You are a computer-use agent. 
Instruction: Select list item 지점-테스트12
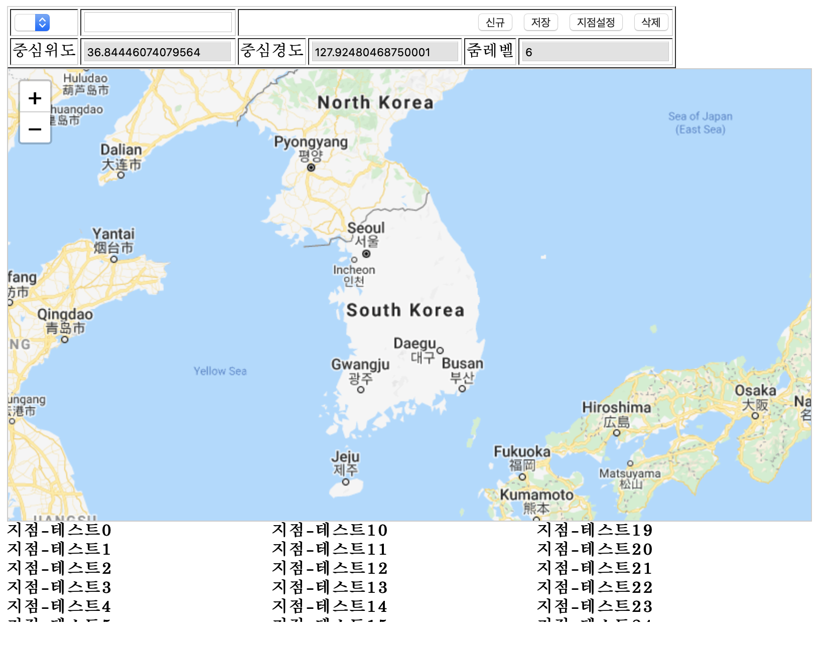tap(330, 568)
